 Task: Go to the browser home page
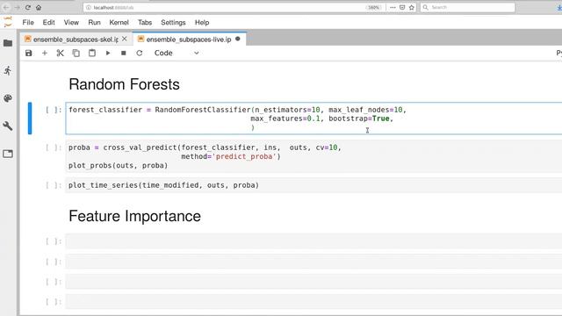[x=39, y=7]
